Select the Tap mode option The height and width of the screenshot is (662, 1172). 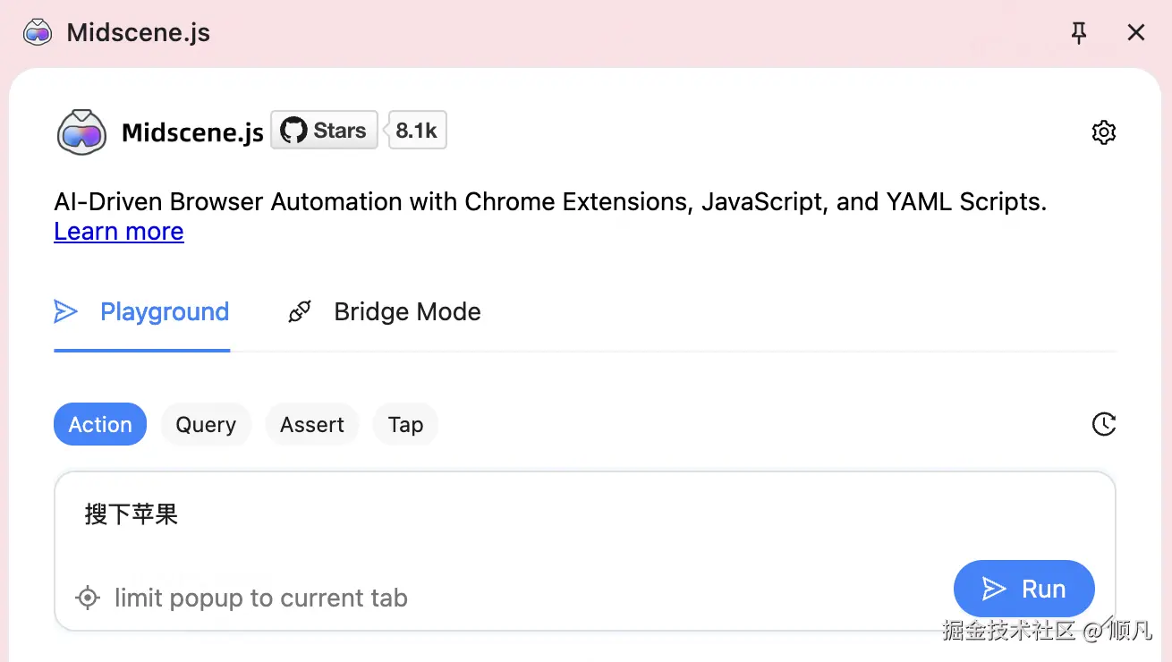(x=405, y=425)
